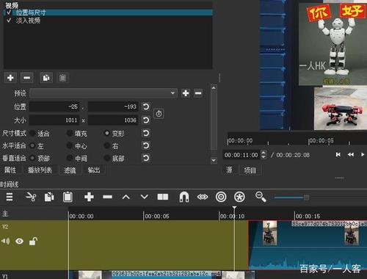Open the timeline hamburger menu
This screenshot has height=279, width=367.
(10, 197)
